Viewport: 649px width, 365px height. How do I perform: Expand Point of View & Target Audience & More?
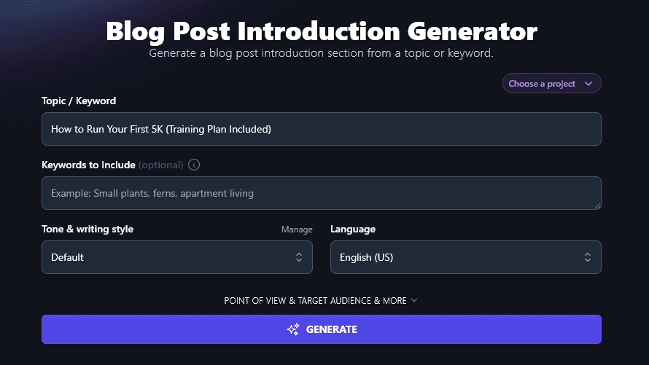[x=316, y=300]
